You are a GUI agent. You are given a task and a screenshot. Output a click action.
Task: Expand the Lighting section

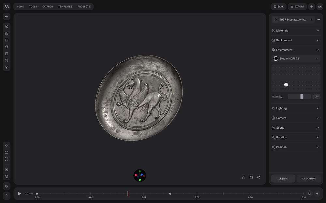296,108
